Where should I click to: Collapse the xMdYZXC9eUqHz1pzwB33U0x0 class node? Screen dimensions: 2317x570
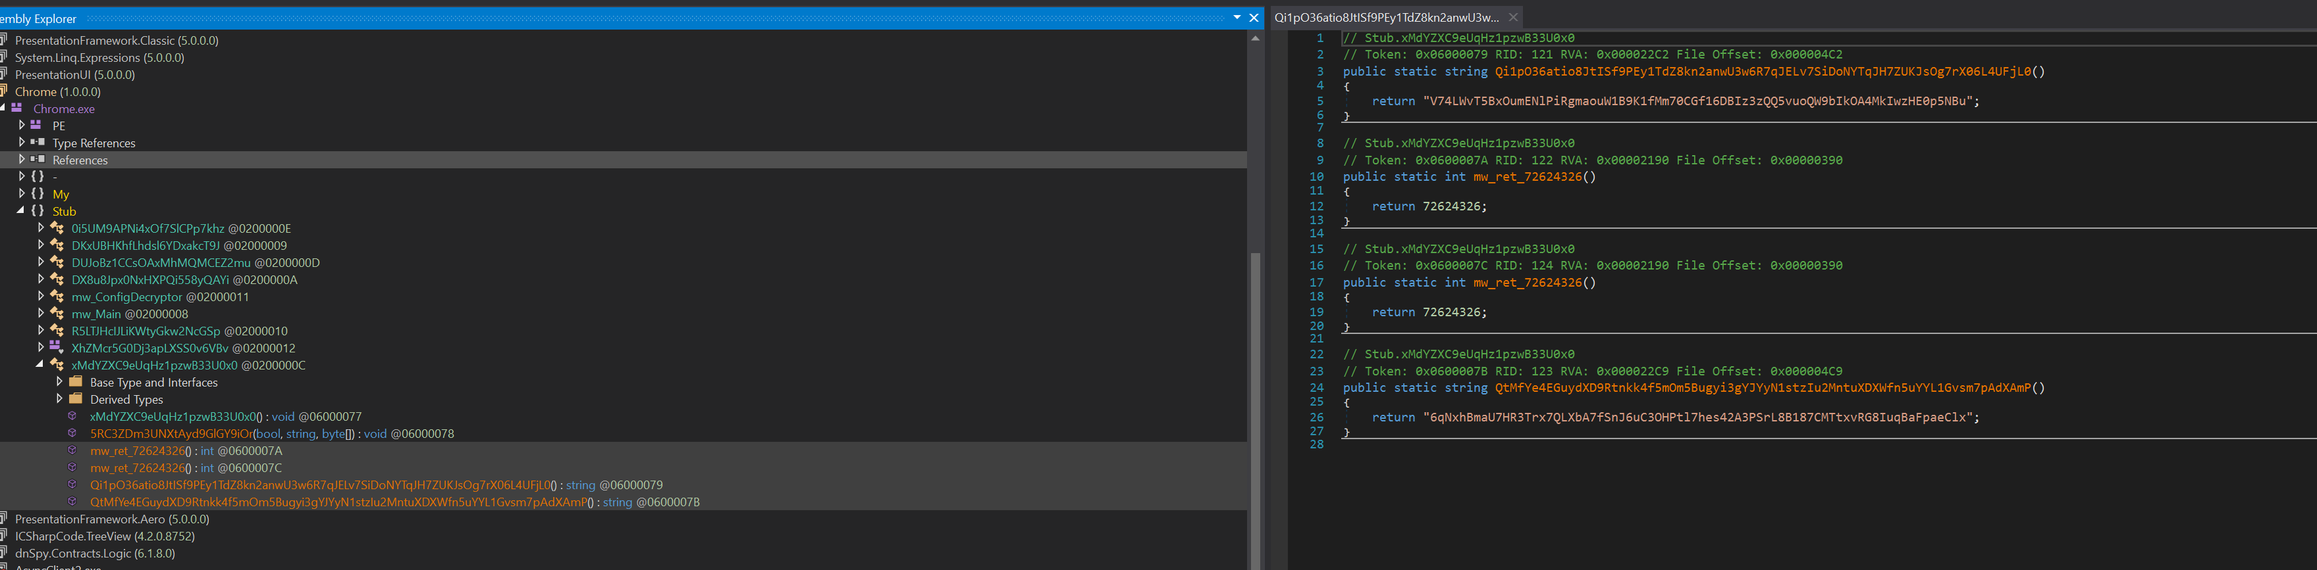point(40,366)
